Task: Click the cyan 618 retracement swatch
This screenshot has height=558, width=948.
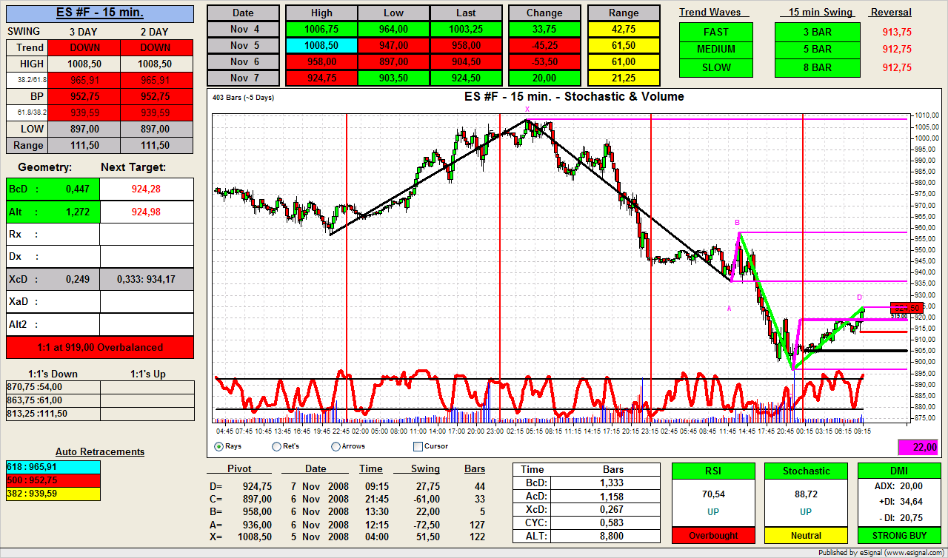Action: (x=53, y=467)
